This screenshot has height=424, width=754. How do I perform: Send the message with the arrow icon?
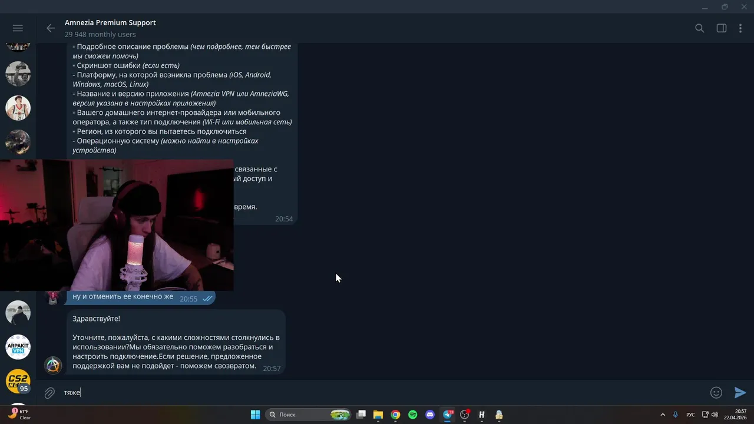pyautogui.click(x=740, y=393)
